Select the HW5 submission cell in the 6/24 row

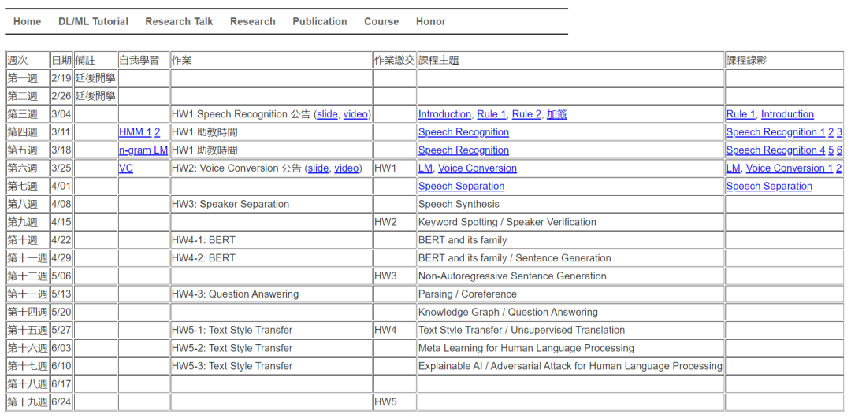(x=395, y=401)
